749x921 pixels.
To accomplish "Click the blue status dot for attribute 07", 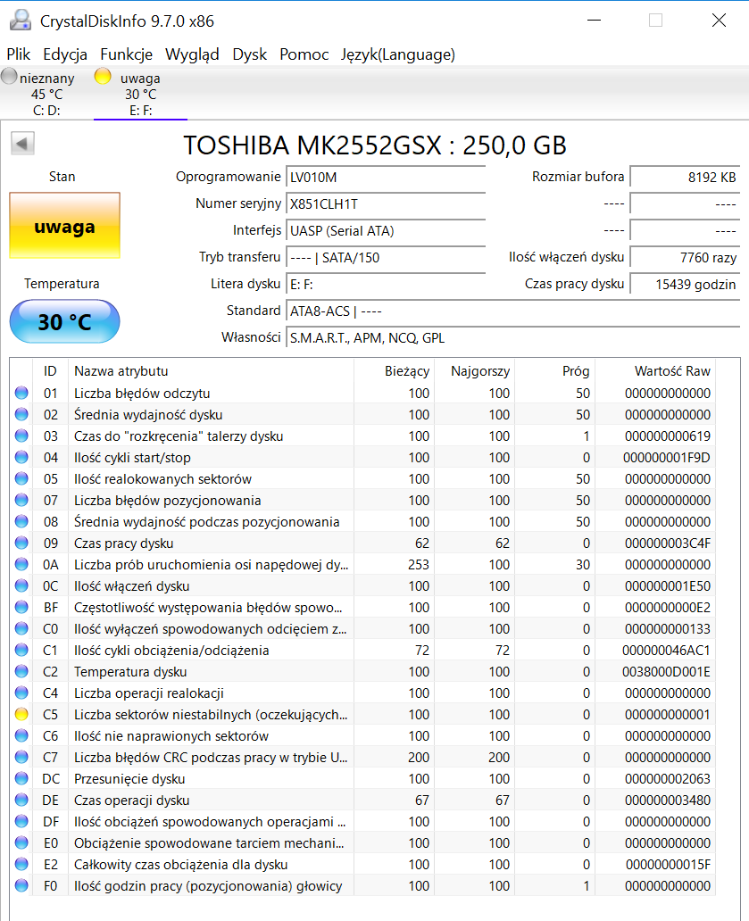I will pos(21,500).
